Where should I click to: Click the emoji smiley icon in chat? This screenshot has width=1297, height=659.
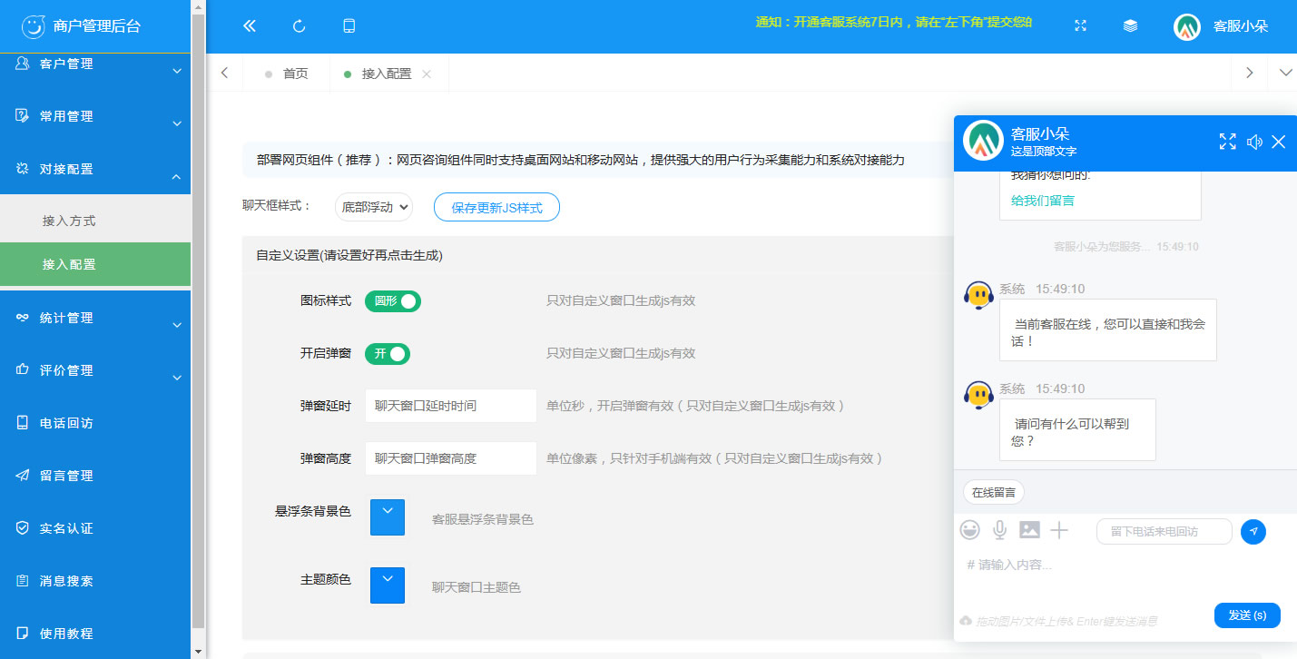tap(970, 530)
